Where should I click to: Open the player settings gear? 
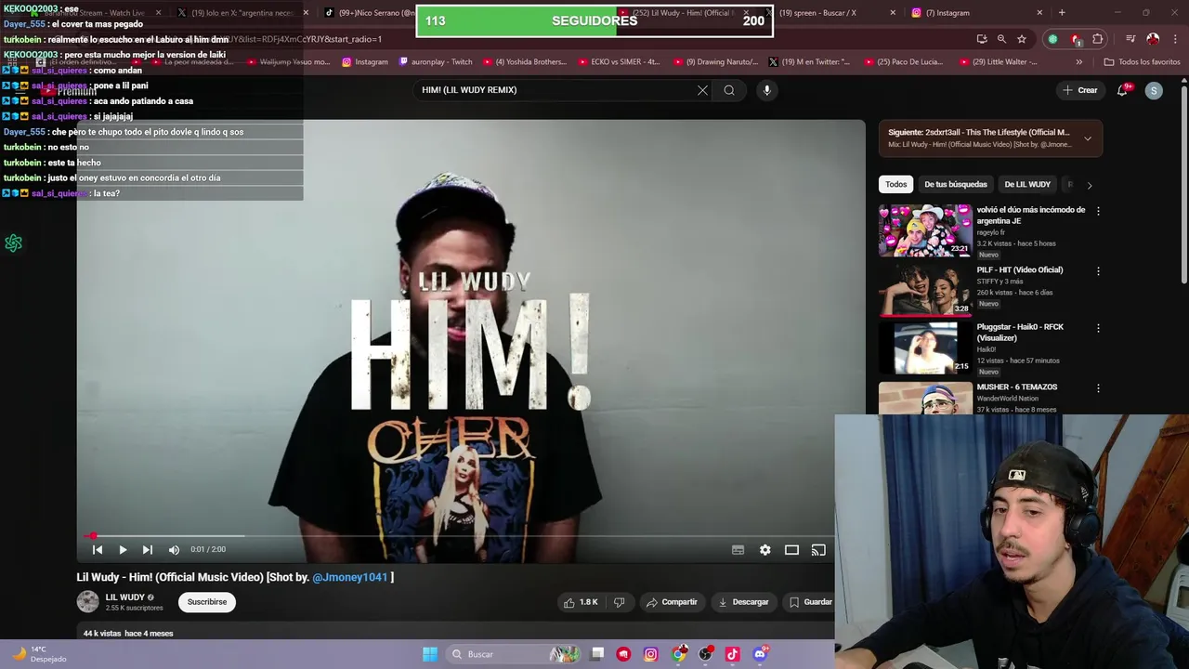pyautogui.click(x=764, y=550)
